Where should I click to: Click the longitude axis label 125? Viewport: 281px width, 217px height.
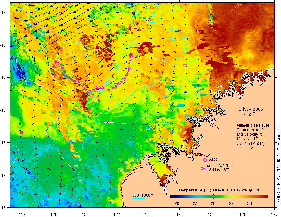211,214
